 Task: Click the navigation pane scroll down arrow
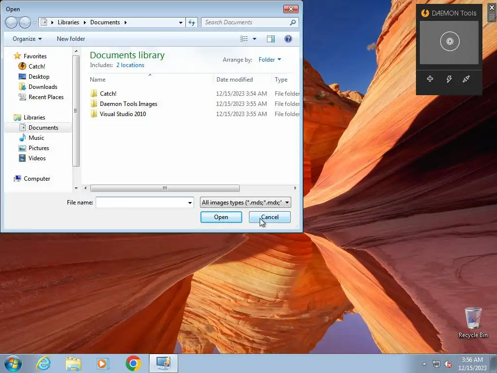coord(76,188)
